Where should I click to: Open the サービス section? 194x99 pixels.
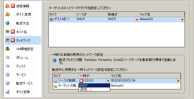tap(21, 75)
